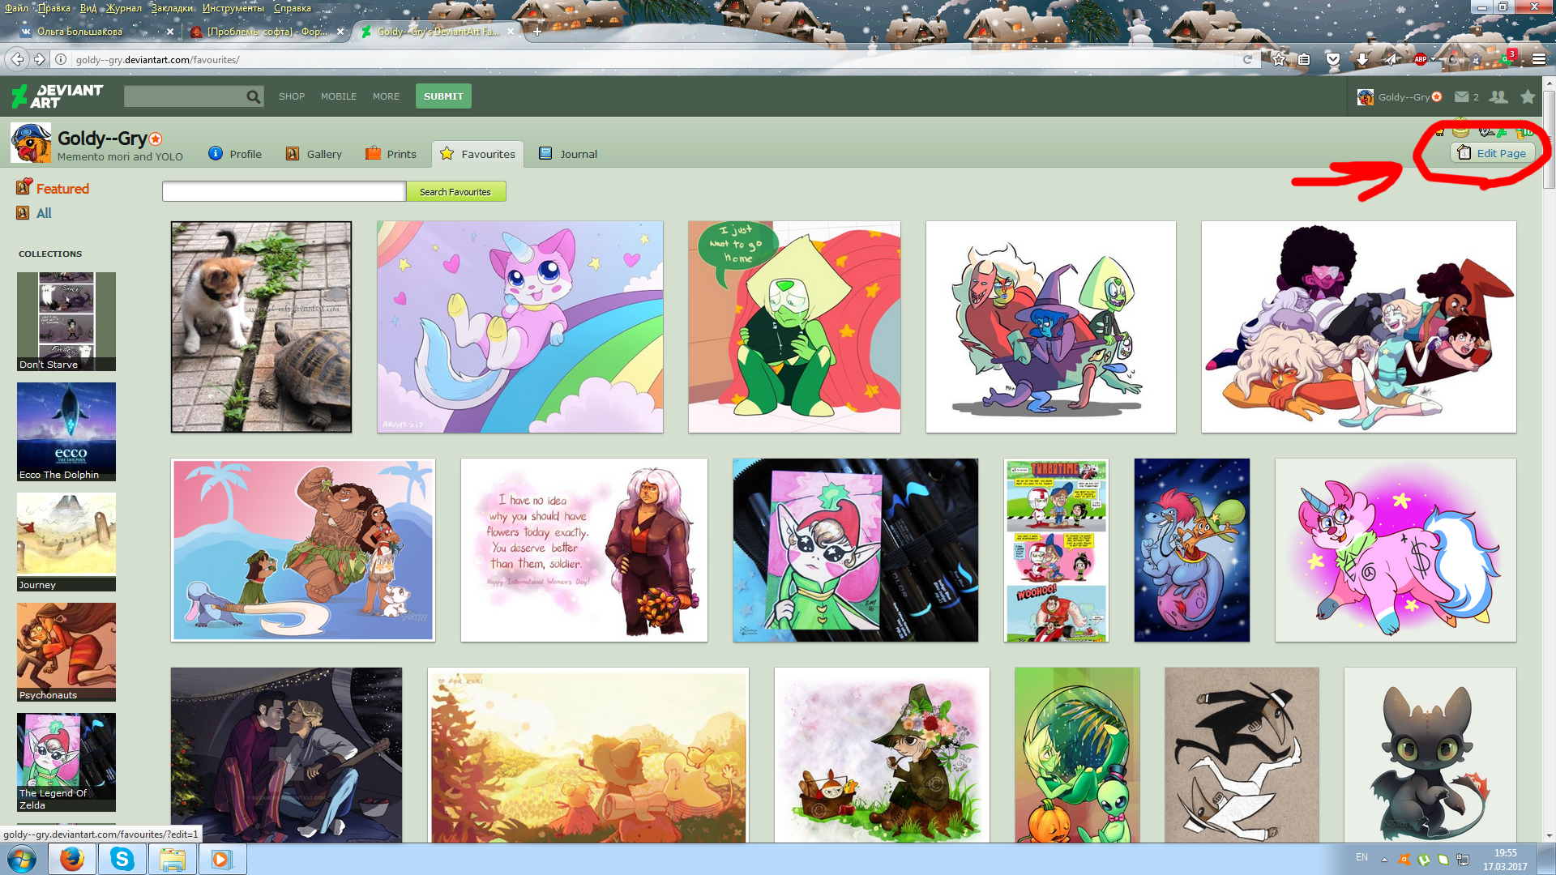Click Firefox back arrow button
The image size is (1556, 875).
click(x=17, y=59)
